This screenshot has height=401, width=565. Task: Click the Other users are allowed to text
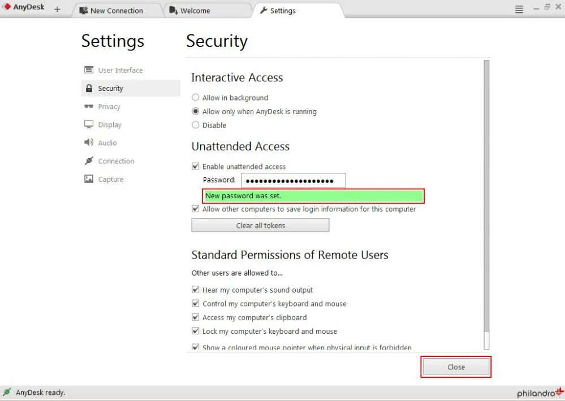[237, 273]
